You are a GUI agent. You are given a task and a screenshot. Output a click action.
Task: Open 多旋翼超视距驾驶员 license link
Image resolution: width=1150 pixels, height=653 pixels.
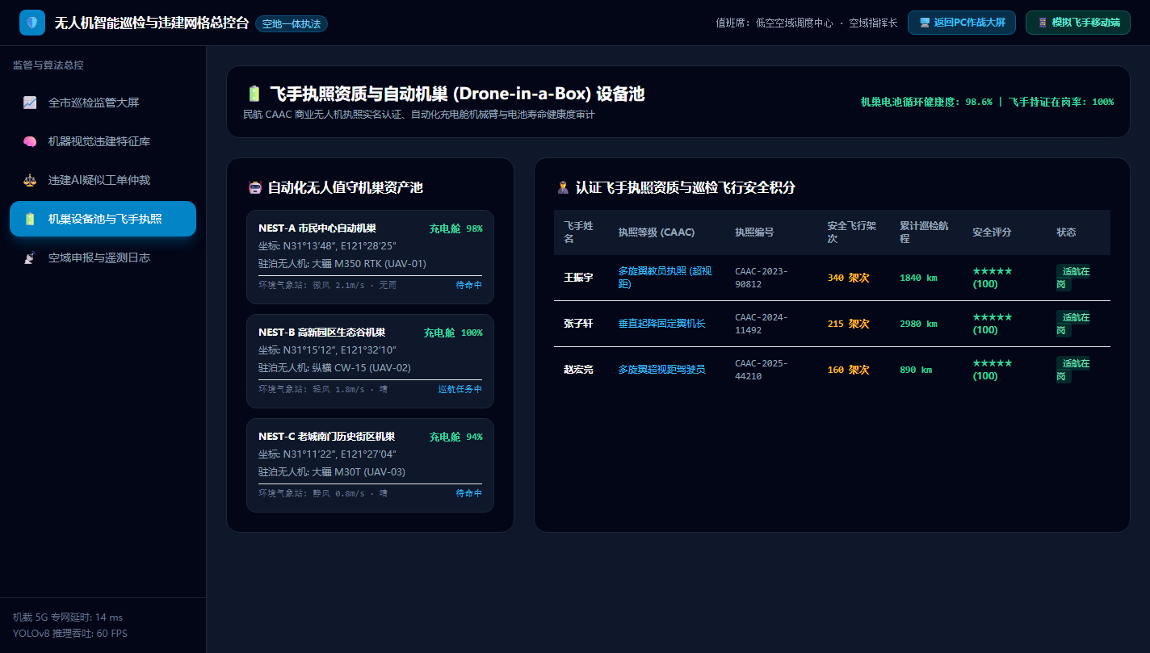(x=661, y=370)
